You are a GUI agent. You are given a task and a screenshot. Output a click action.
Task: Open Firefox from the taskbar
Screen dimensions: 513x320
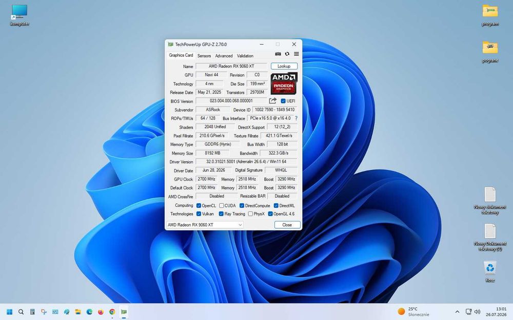pyautogui.click(x=101, y=312)
